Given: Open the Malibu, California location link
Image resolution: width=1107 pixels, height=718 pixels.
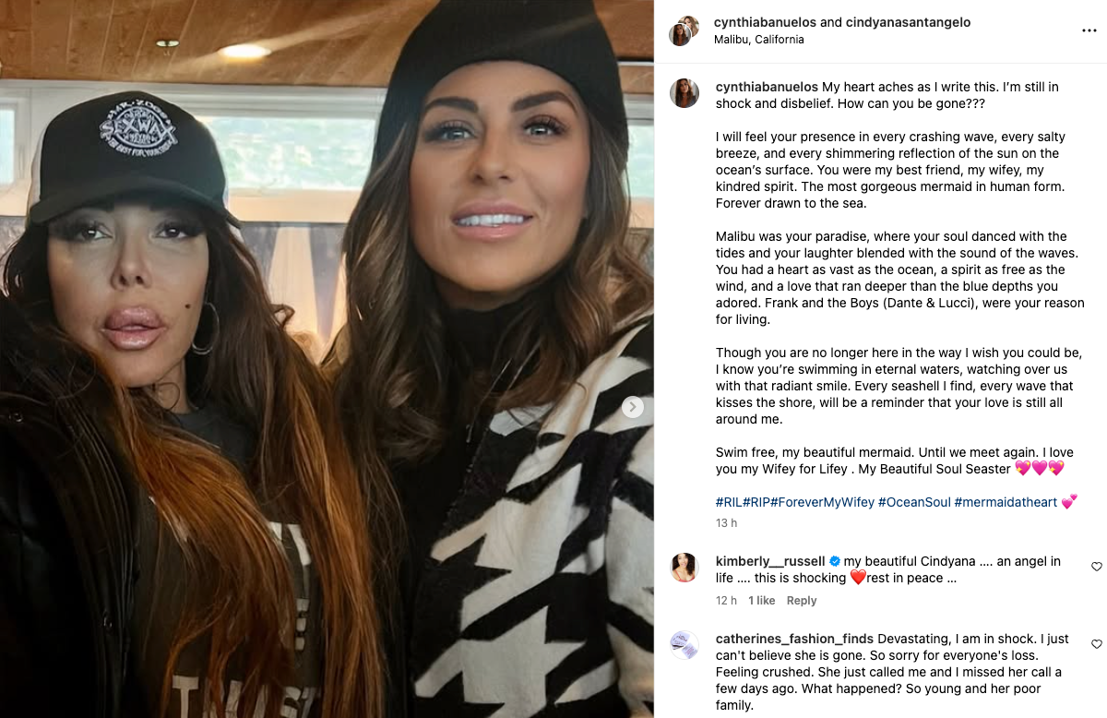Looking at the screenshot, I should (x=759, y=40).
